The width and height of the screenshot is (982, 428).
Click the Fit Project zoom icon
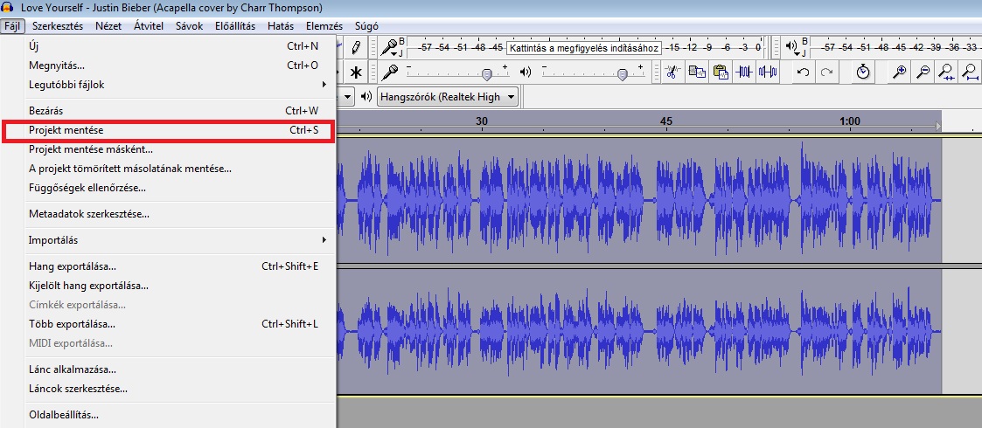tap(970, 72)
